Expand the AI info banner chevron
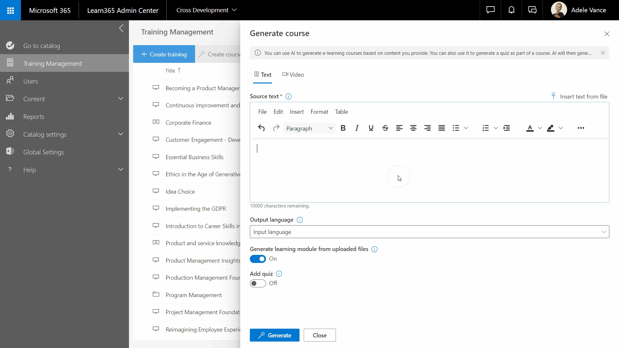The width and height of the screenshot is (619, 348). coord(603,53)
